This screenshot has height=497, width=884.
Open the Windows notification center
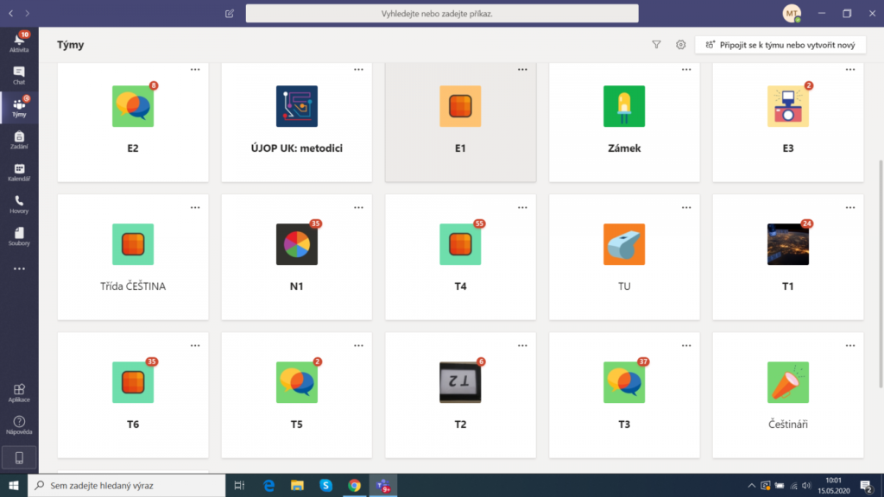point(867,485)
